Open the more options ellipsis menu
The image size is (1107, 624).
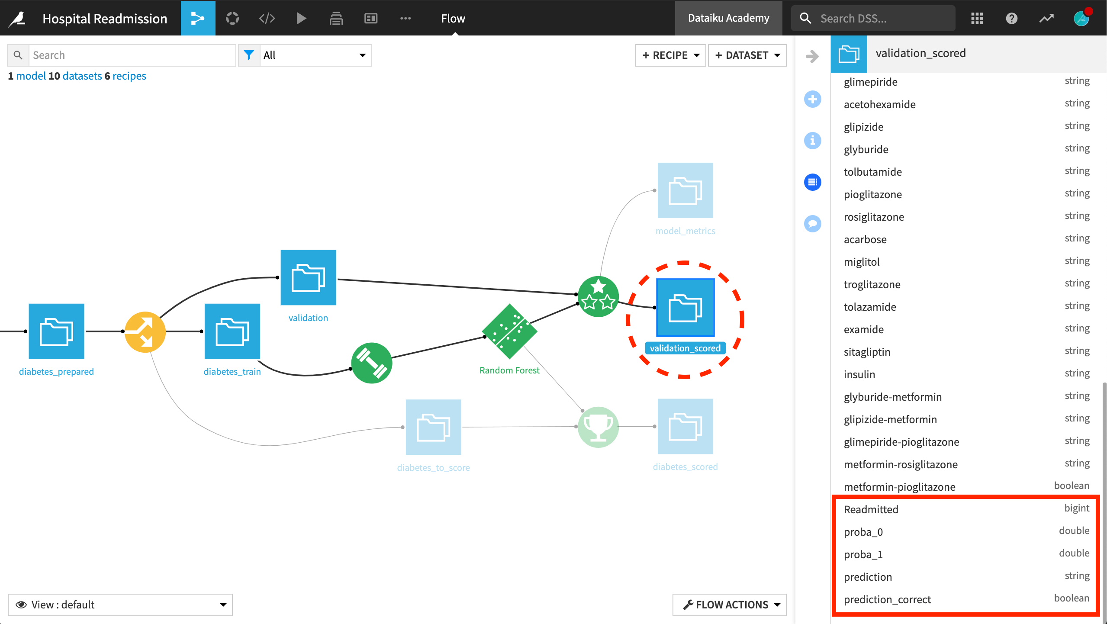click(405, 18)
